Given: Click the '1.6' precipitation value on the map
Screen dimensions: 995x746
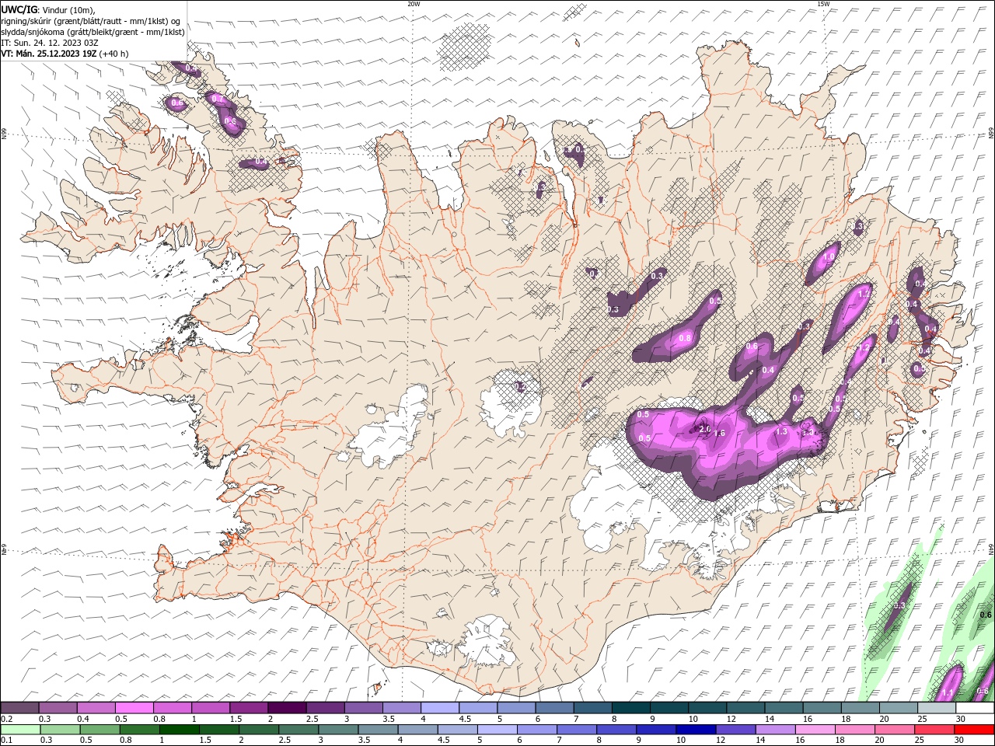Looking at the screenshot, I should click(x=720, y=434).
